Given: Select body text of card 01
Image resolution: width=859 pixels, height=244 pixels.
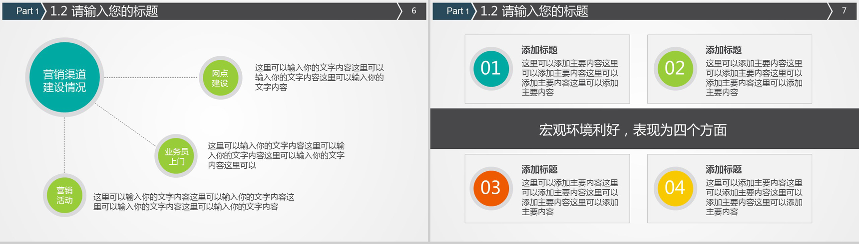Looking at the screenshot, I should click(570, 78).
